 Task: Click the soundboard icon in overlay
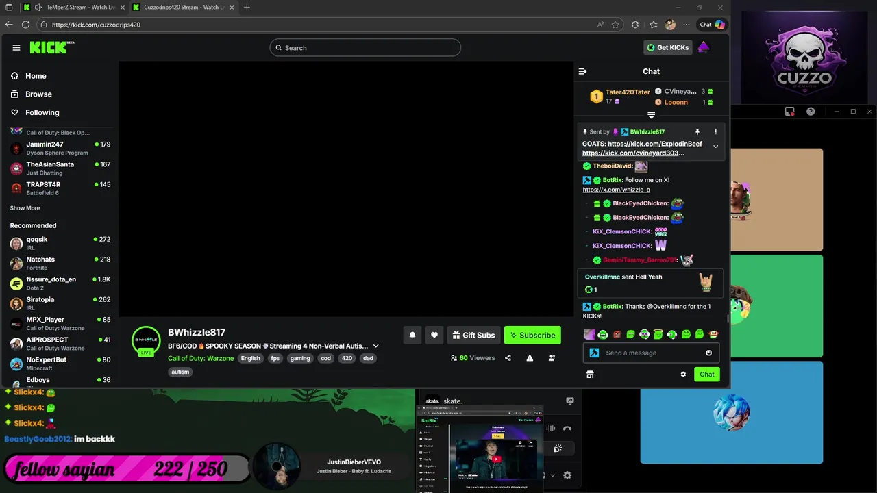pos(558,448)
